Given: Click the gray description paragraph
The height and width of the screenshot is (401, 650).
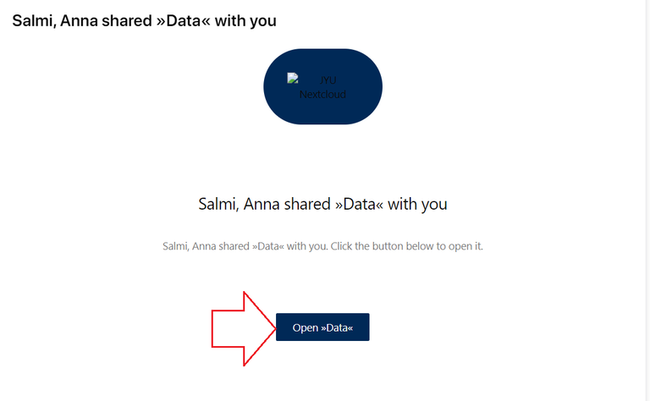Looking at the screenshot, I should tap(322, 247).
